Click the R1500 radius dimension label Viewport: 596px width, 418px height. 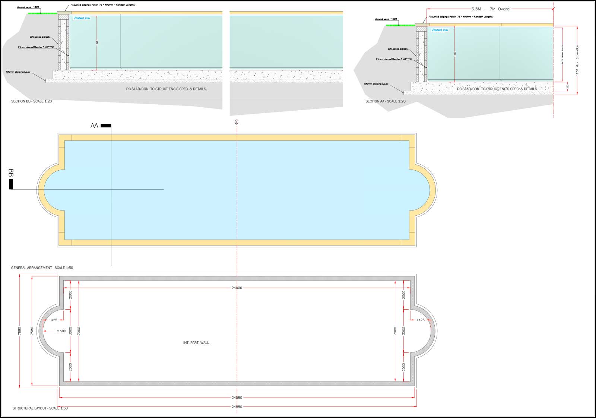coord(61,331)
